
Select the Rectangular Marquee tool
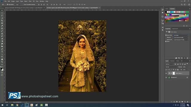(2, 13)
